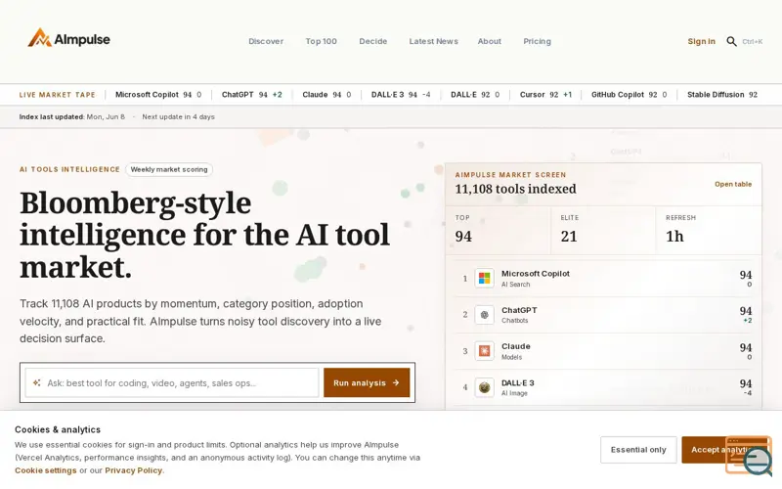Open the Cookie settings link
Screen dimensions: 782x489
(46, 470)
